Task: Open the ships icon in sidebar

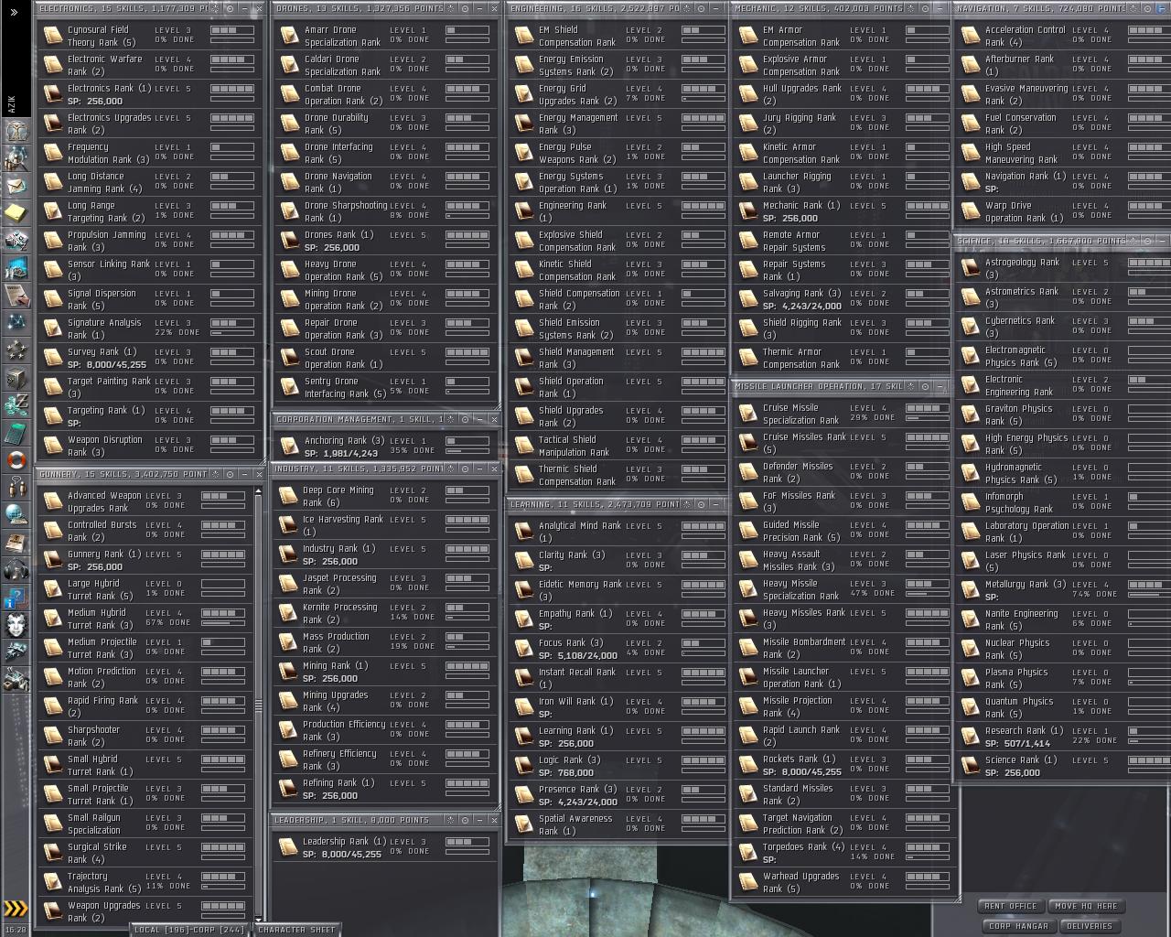Action: [x=16, y=652]
